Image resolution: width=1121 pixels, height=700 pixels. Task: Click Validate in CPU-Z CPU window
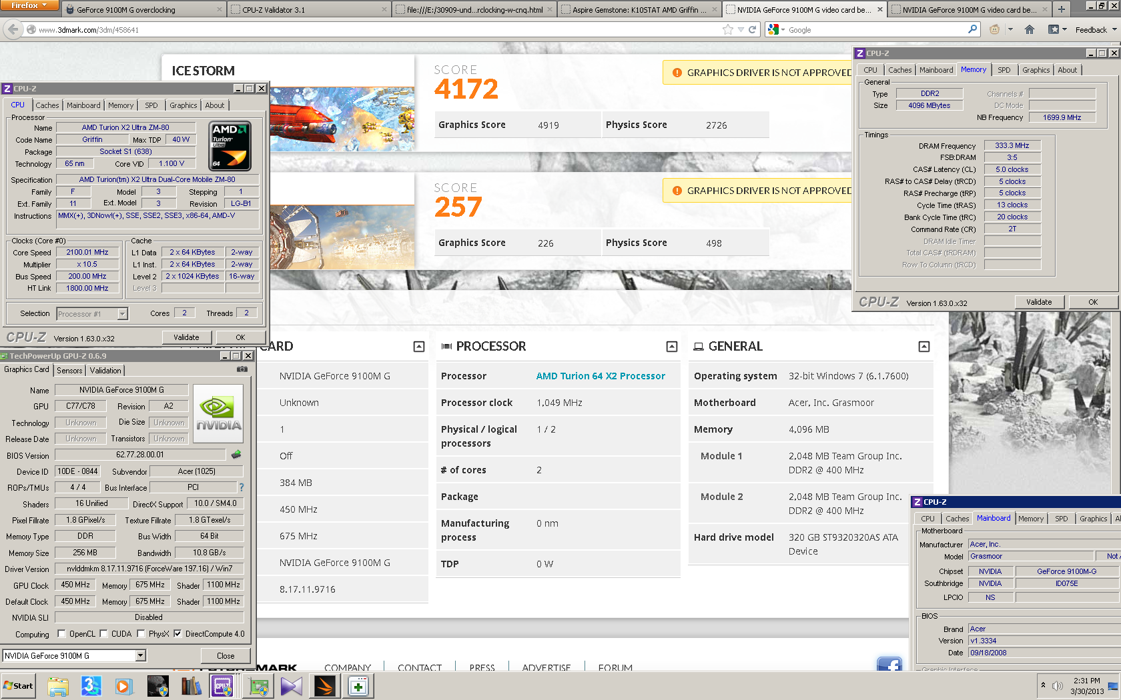pos(186,337)
